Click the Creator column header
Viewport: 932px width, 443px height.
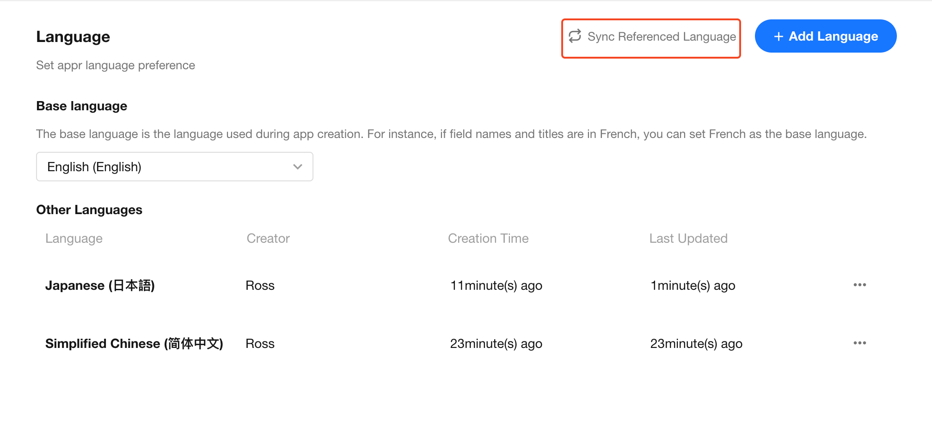point(268,239)
